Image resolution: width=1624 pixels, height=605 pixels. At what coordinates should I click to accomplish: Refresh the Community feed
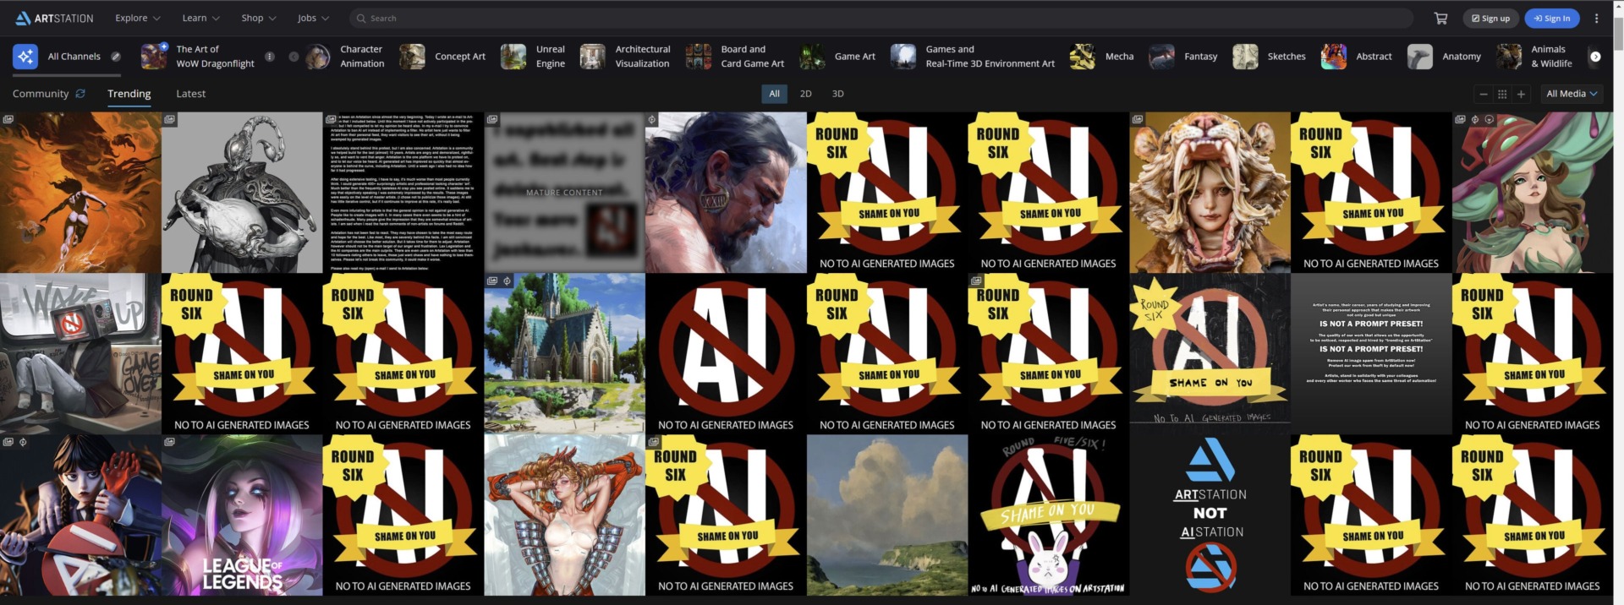[80, 94]
